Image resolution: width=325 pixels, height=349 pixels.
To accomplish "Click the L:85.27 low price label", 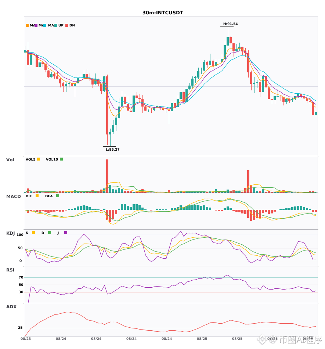I will 113,150.
